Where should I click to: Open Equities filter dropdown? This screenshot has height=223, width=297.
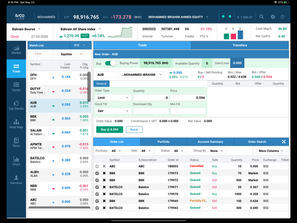[x=72, y=54]
